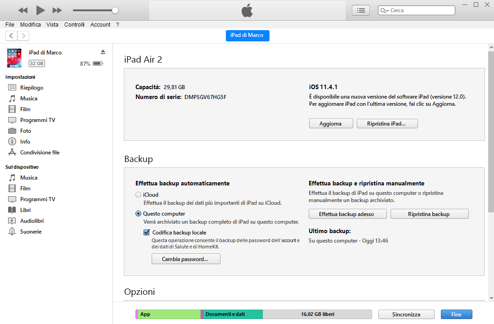Select Condivisione file in the sidebar
The width and height of the screenshot is (494, 324).
point(40,153)
